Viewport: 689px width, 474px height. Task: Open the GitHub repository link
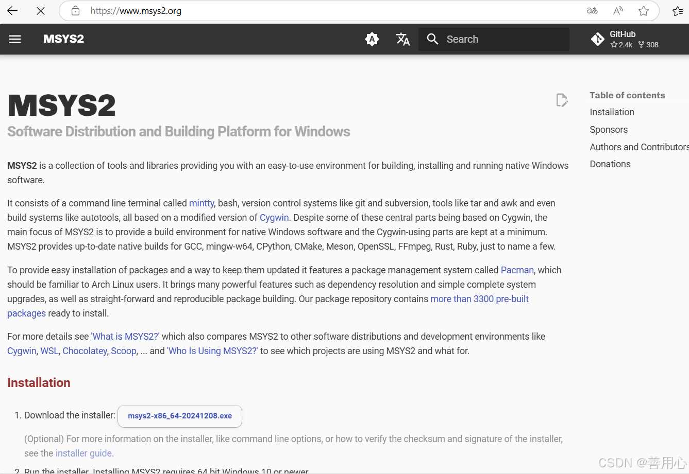(x=625, y=39)
